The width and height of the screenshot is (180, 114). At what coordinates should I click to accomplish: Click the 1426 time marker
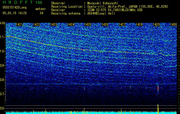click(x=105, y=25)
